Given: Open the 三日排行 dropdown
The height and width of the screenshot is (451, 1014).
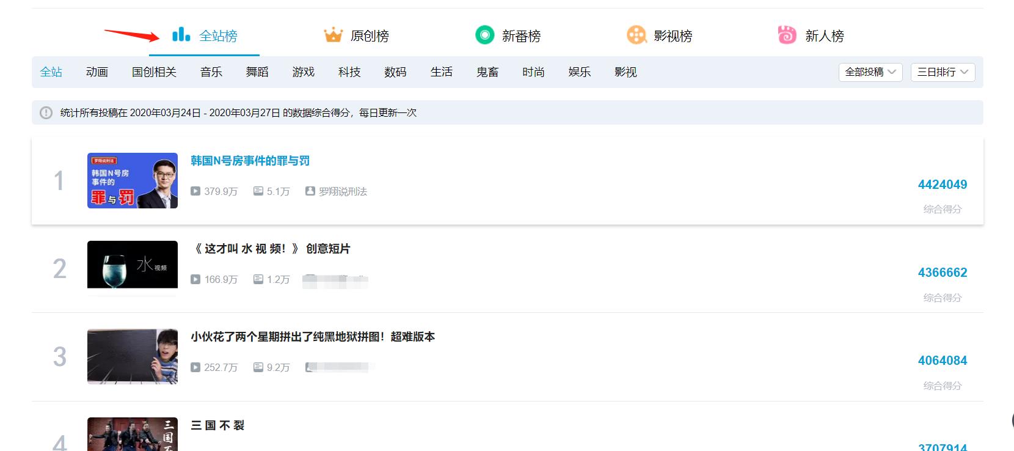Looking at the screenshot, I should 943,72.
